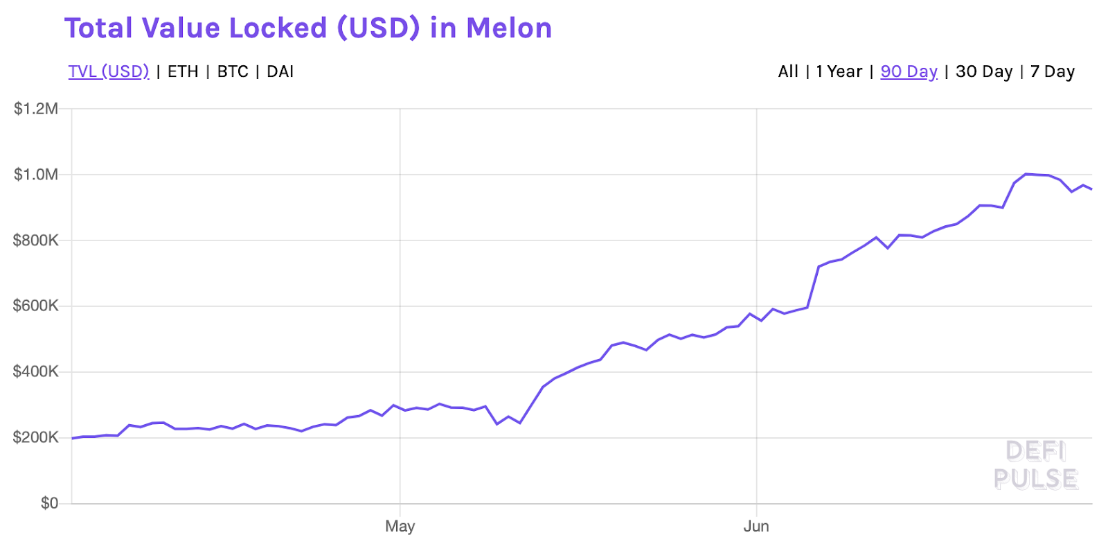This screenshot has width=1108, height=544.
Task: Click the separator between 90 Day and 30 Day
Action: click(x=947, y=71)
